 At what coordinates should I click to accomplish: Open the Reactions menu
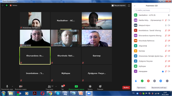click(100, 87)
